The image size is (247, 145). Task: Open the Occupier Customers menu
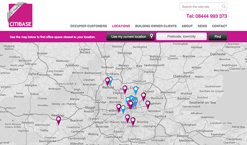point(88,26)
